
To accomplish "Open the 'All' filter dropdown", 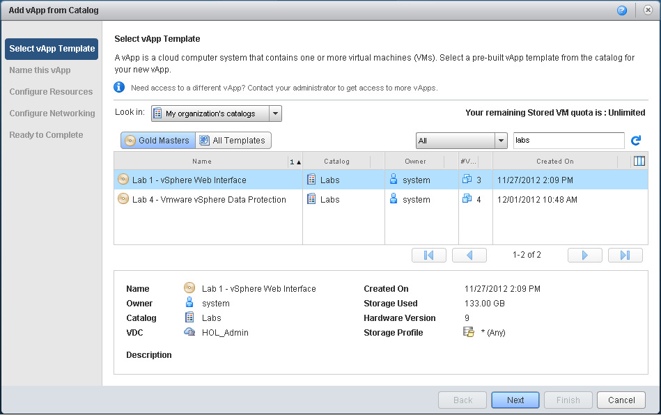I will 461,141.
